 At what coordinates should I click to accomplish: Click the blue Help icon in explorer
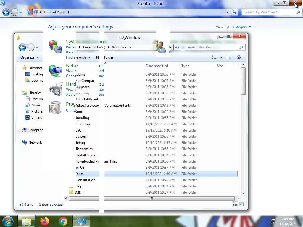[x=239, y=57]
